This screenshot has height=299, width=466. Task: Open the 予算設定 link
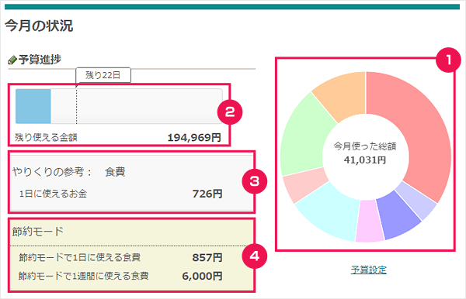tap(368, 270)
